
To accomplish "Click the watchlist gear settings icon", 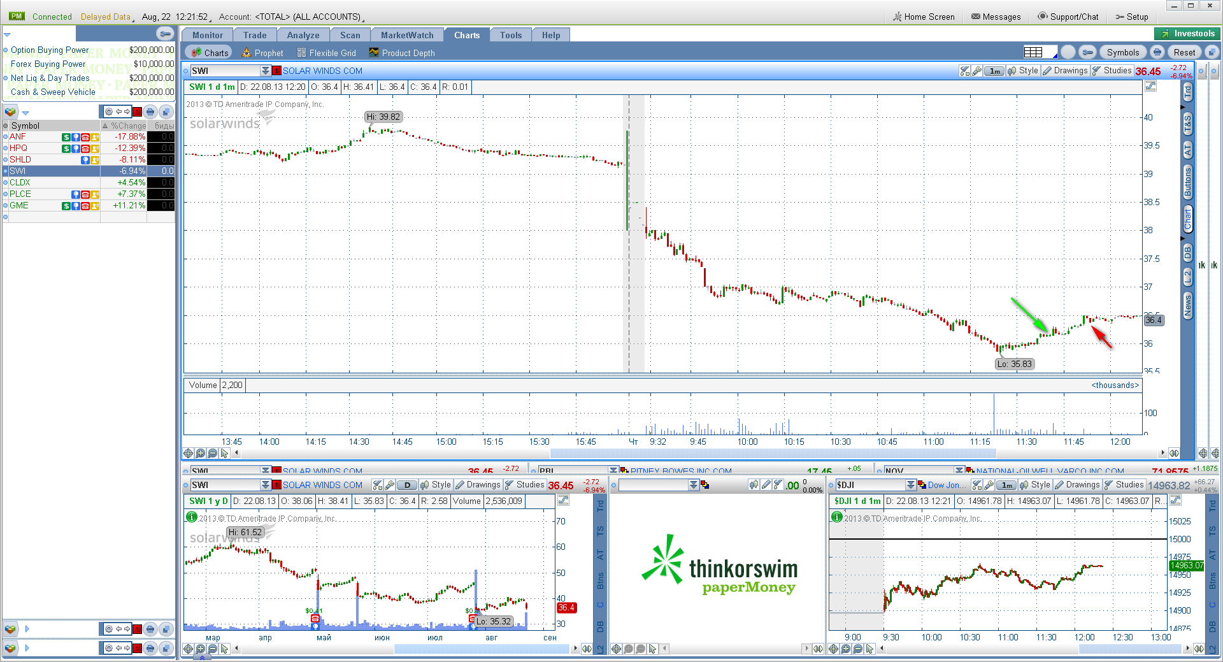I will pos(109,112).
